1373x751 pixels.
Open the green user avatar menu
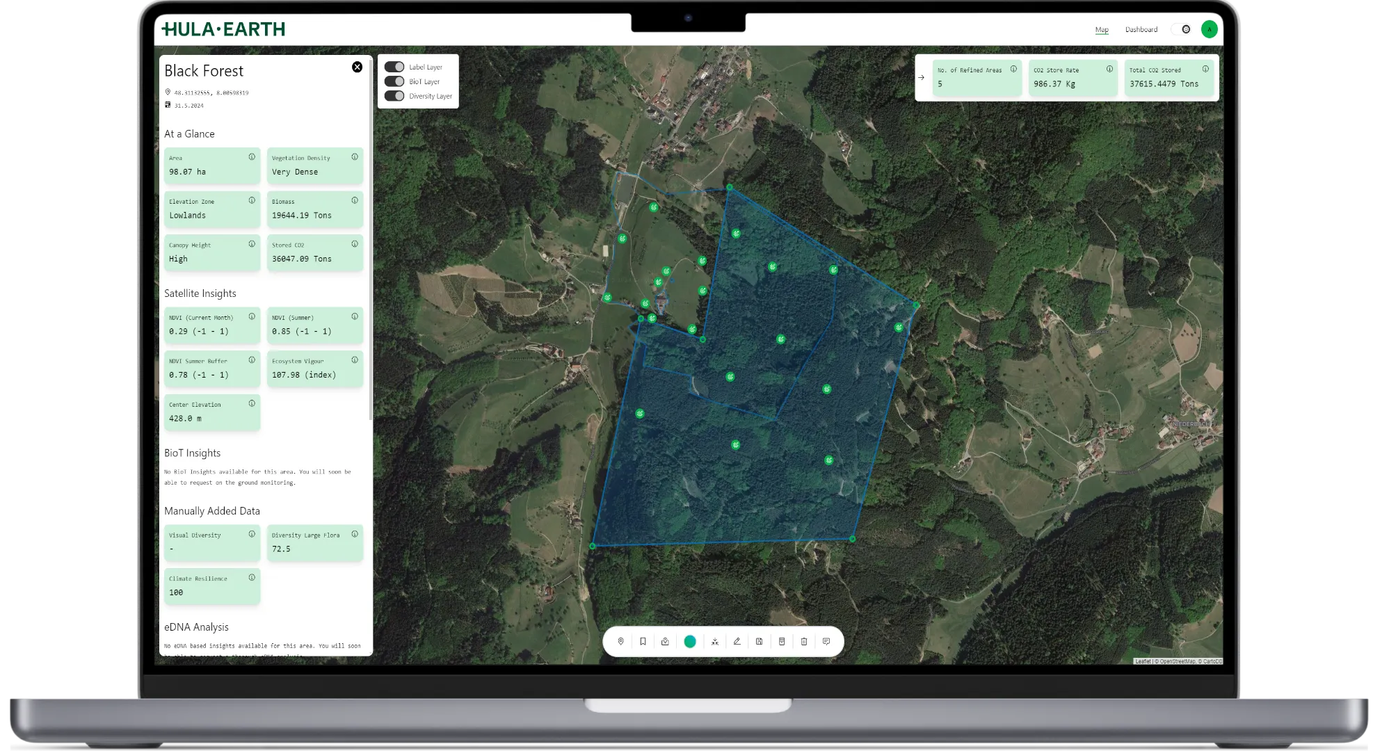[x=1209, y=29]
